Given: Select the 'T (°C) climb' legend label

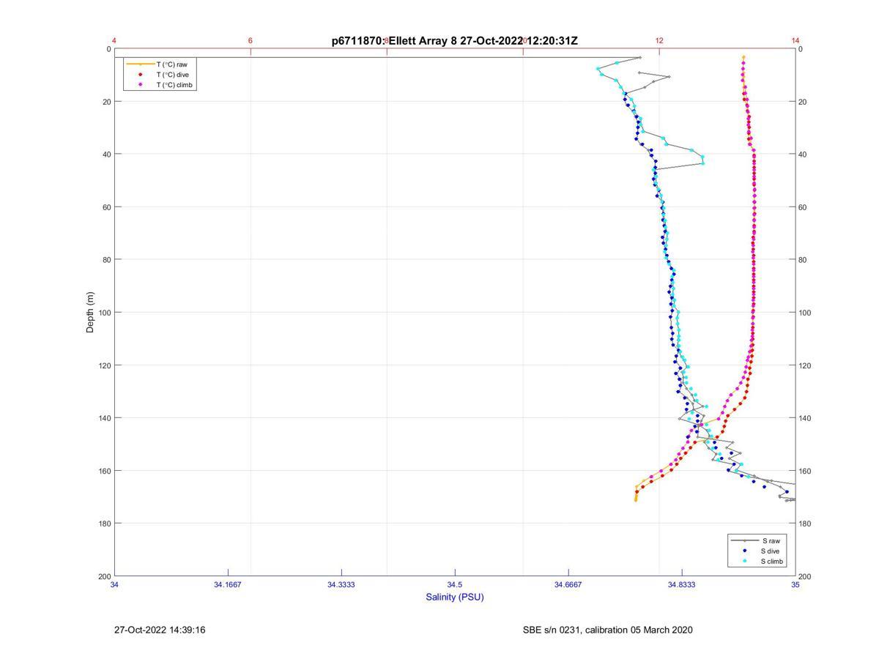Looking at the screenshot, I should (x=174, y=85).
